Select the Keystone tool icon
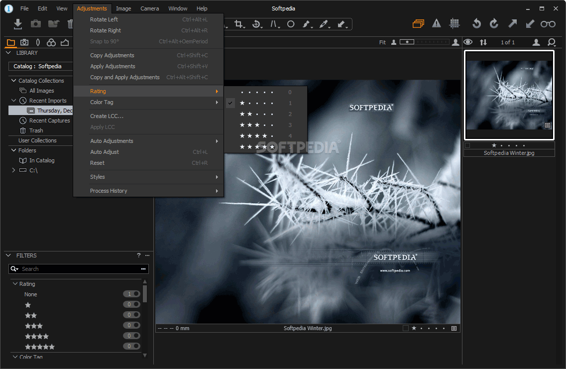Screen dimensions: 566x369 click(274, 24)
